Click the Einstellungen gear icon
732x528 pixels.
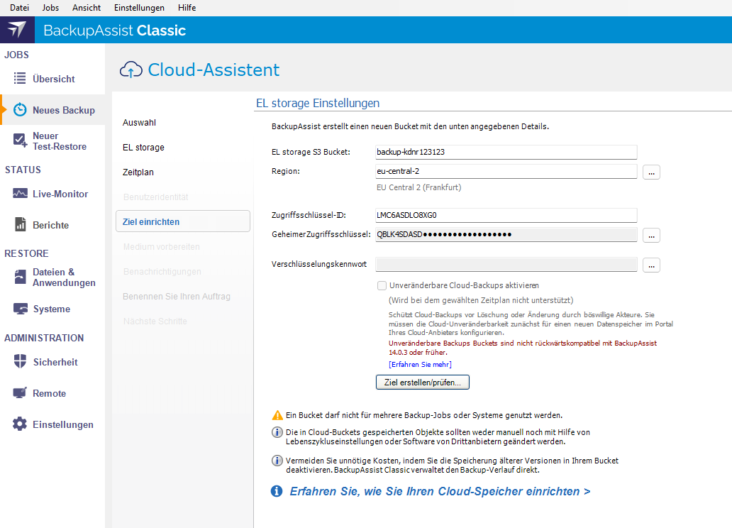tap(20, 424)
